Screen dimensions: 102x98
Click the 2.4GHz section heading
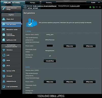pyautogui.click(x=28, y=31)
